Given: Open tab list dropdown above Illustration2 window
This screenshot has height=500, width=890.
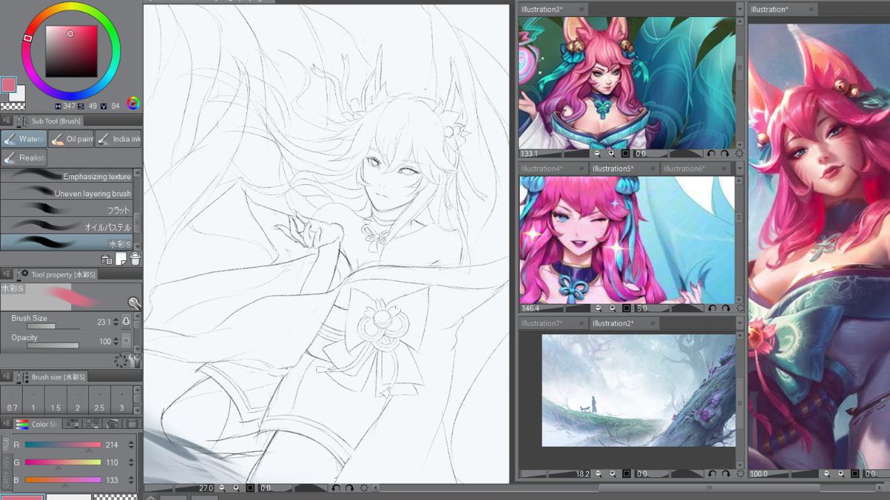Looking at the screenshot, I should point(739,324).
